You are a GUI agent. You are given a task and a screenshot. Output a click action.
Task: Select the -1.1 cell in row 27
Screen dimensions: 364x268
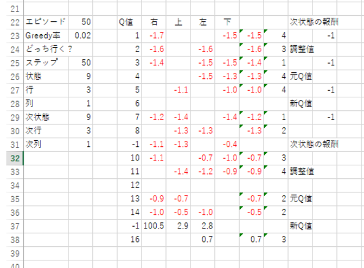(x=178, y=90)
